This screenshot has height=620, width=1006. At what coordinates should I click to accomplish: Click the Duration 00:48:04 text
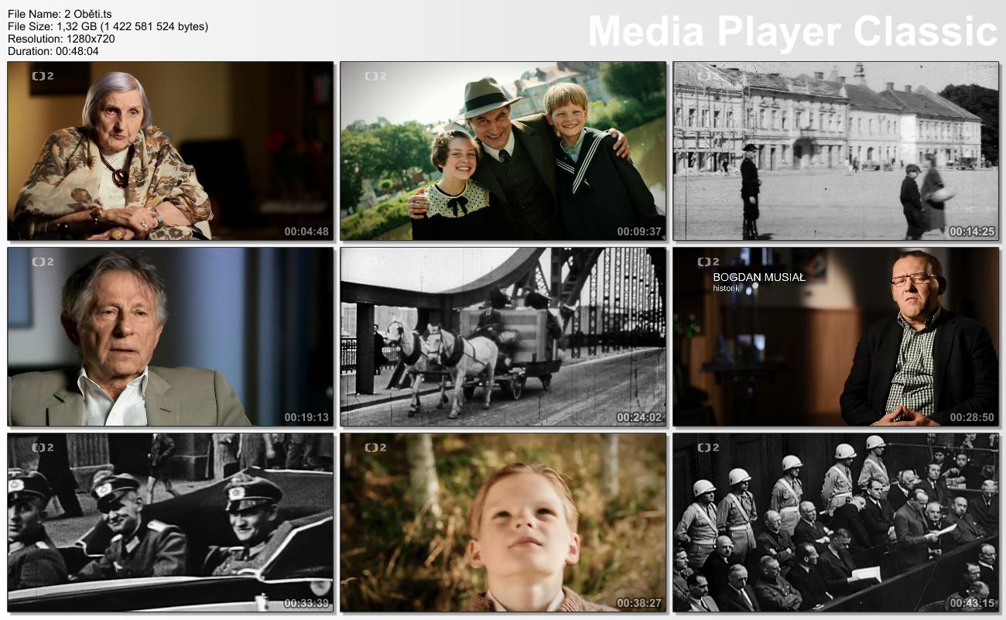pos(53,51)
